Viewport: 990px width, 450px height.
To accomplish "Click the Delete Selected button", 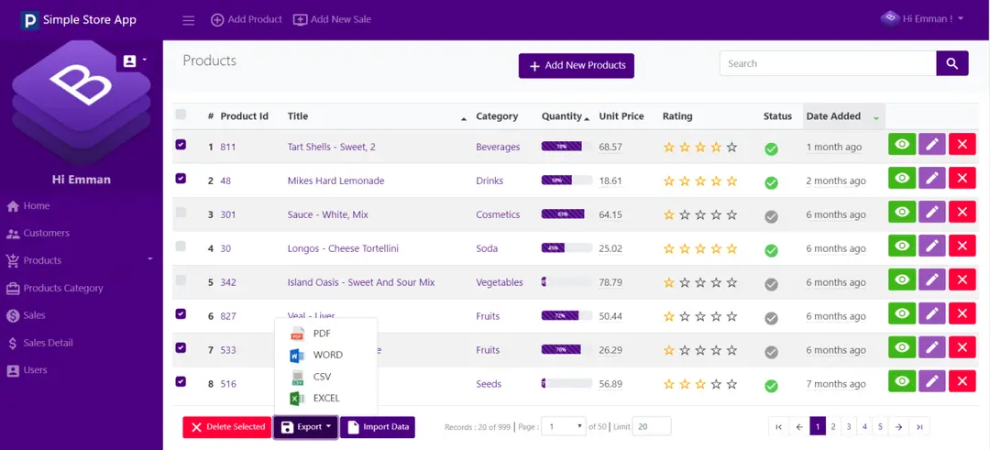I will pyautogui.click(x=226, y=427).
